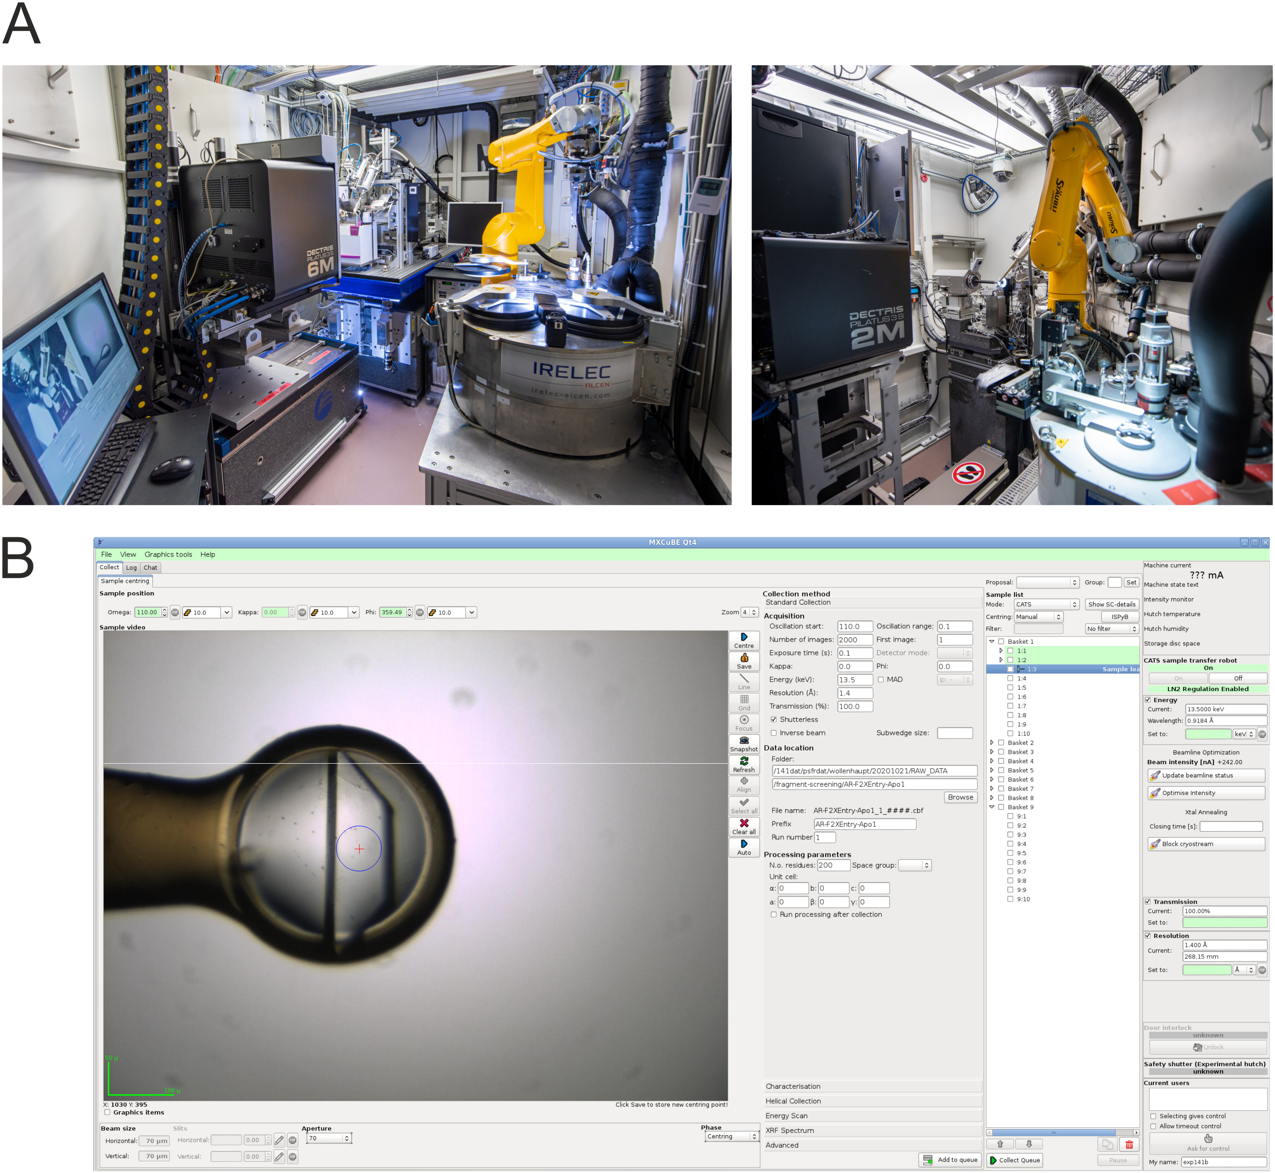1275x1173 pixels.
Task: Click the Add to queue button
Action: pos(950,1160)
